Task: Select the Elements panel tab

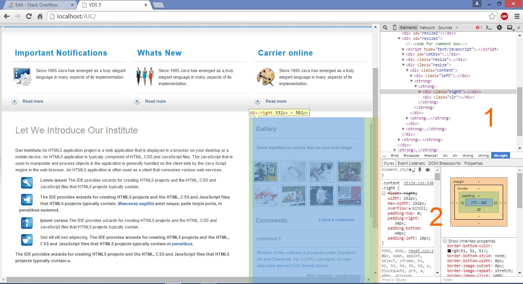Action: coord(408,28)
